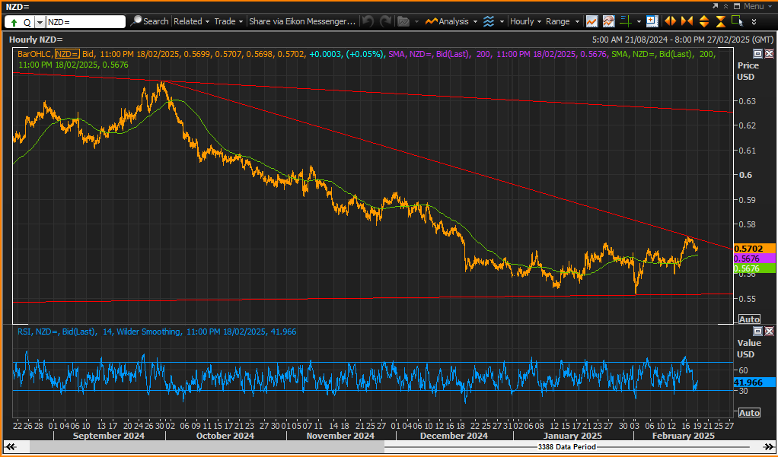
Task: Open the Hourly interval dropdown
Action: [525, 21]
